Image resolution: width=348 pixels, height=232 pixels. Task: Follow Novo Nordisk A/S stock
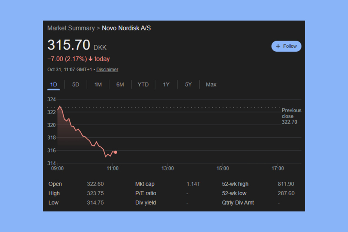[x=286, y=46]
